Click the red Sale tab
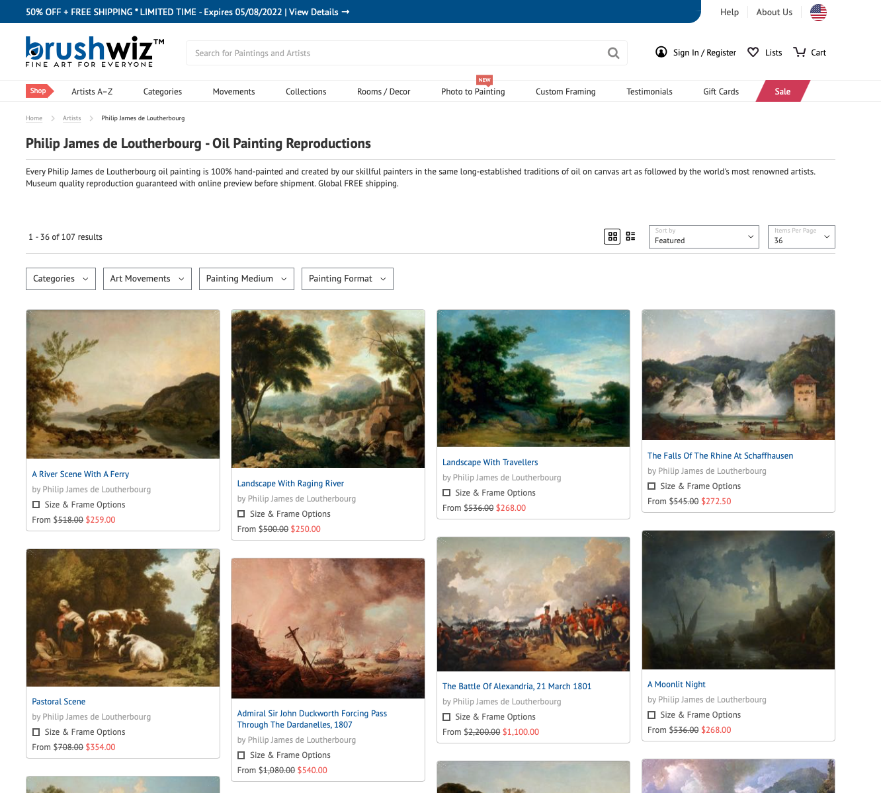The width and height of the screenshot is (881, 793). 783,91
